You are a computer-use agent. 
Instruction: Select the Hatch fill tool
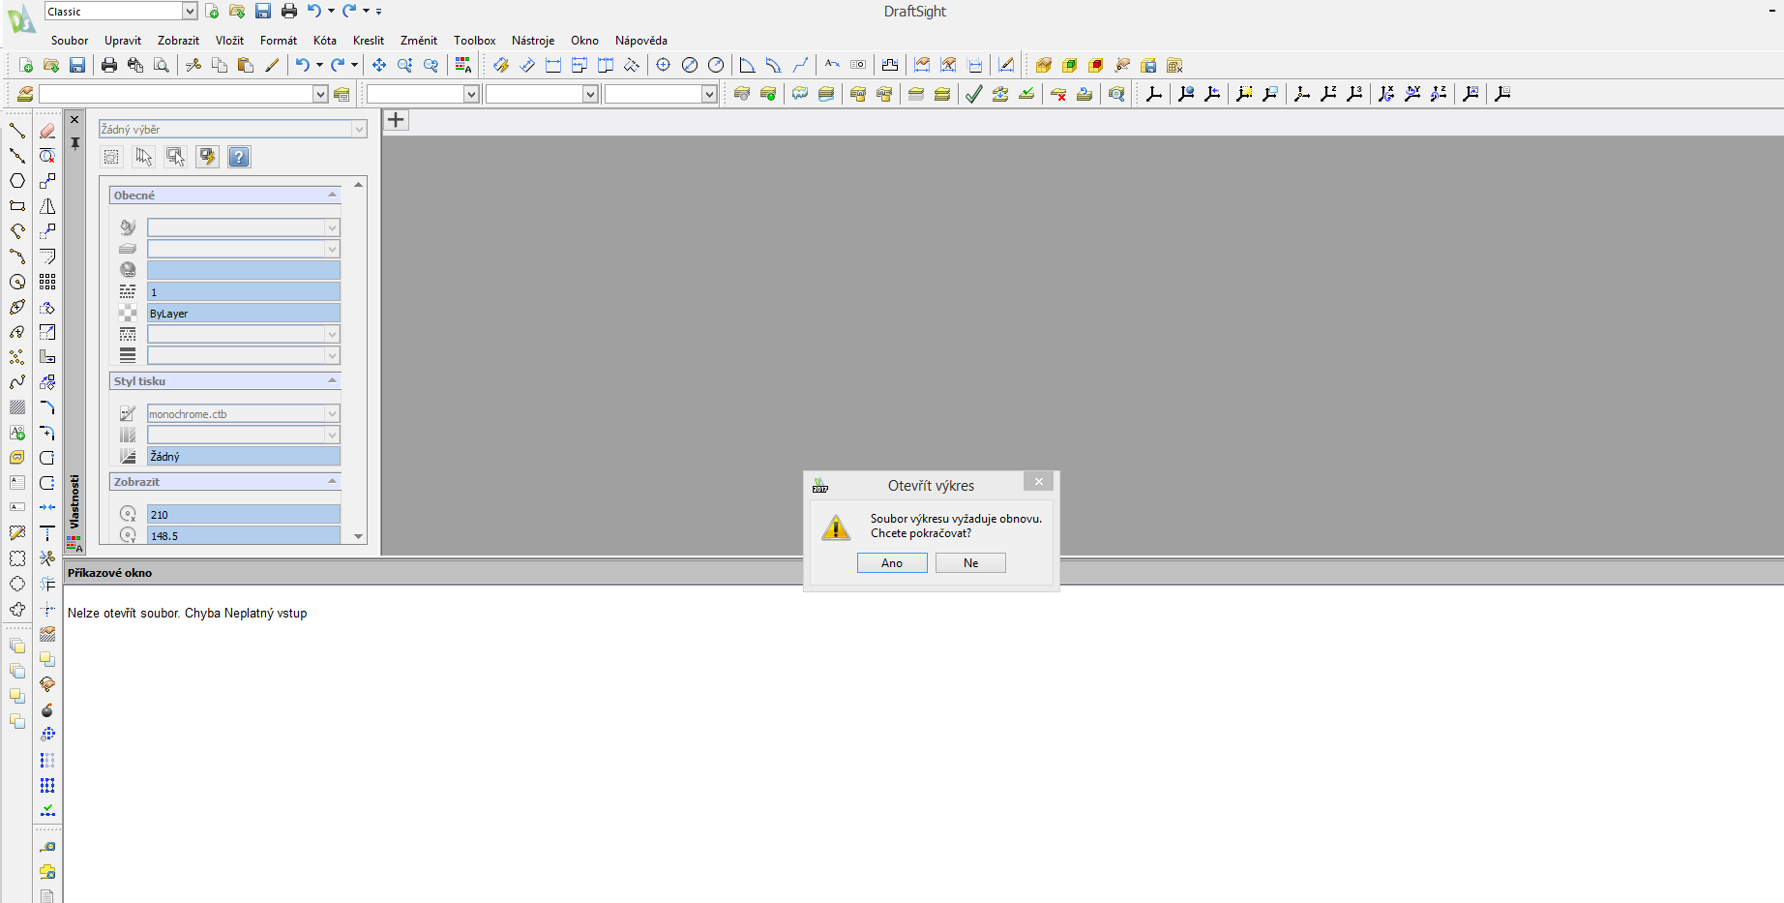click(17, 407)
